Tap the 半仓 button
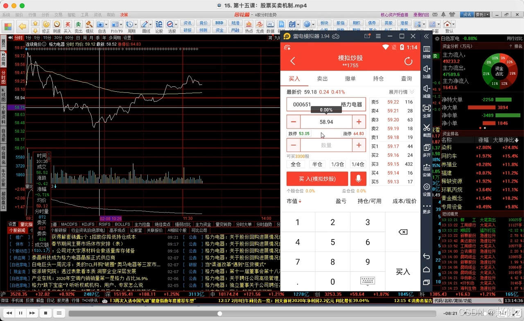524x321 pixels. click(317, 164)
